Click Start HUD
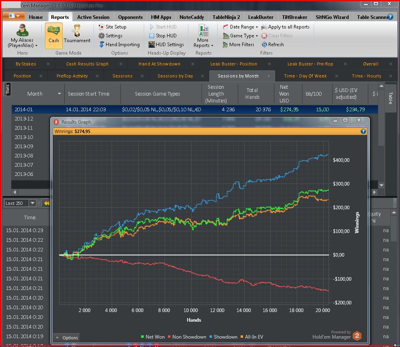This screenshot has width=400, height=347. click(x=163, y=27)
